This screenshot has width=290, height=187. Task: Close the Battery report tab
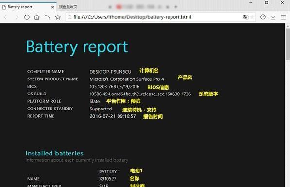pos(52,7)
